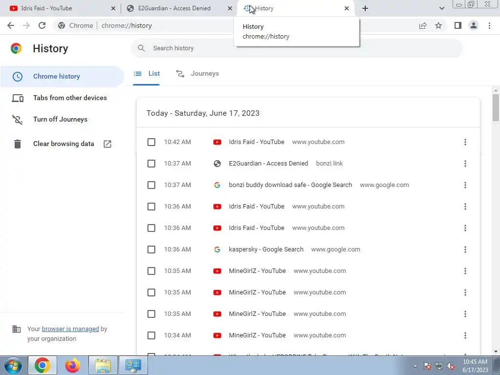Open more actions for bonzi buddy search entry
500x375 pixels.
465,185
